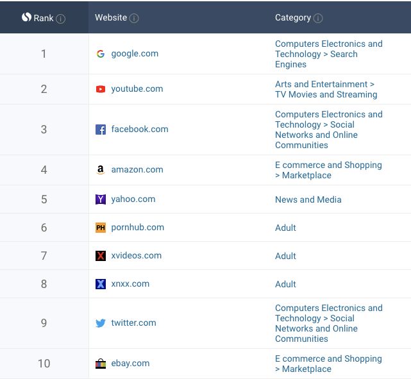The width and height of the screenshot is (411, 379).
Task: Open the twitter.com link
Action: (133, 323)
